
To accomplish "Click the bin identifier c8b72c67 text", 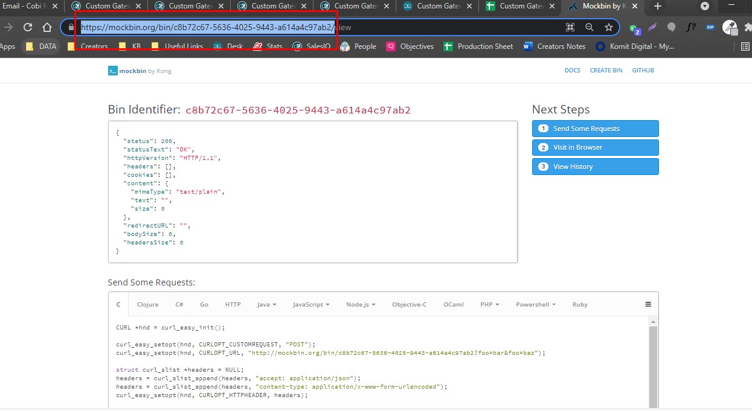I will click(298, 110).
